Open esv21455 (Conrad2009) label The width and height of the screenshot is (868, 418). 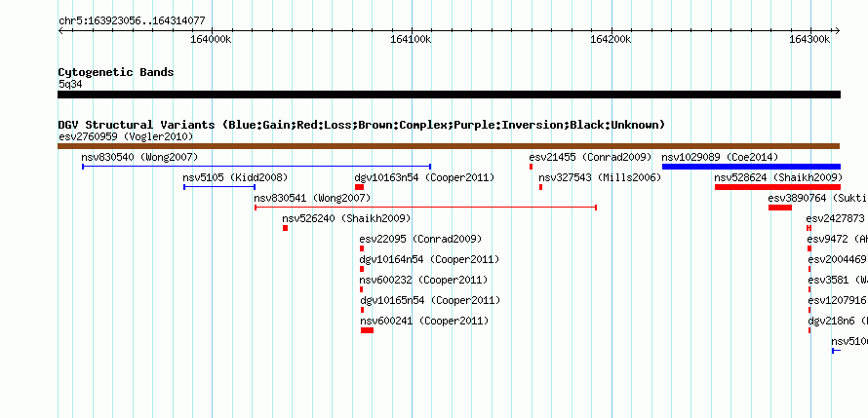tap(590, 157)
